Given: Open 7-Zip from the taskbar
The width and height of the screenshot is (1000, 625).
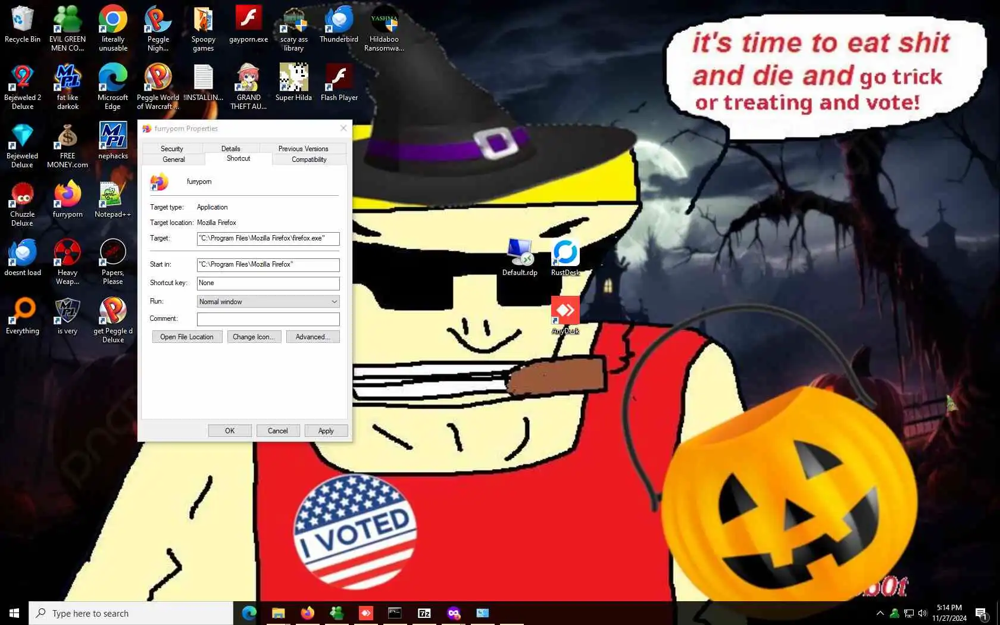Looking at the screenshot, I should click(x=424, y=613).
